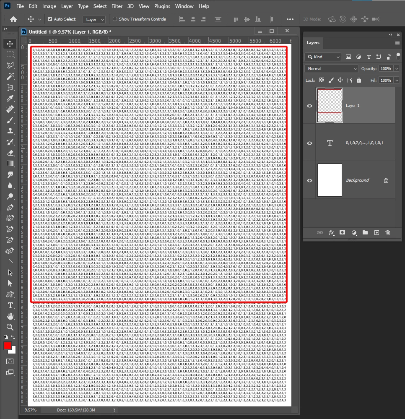Click Align horizontal centers icon
This screenshot has height=419, width=405.
click(x=193, y=19)
